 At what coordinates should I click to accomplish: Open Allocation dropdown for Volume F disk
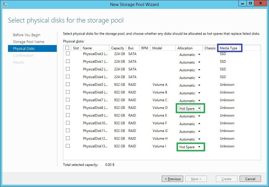pos(190,124)
